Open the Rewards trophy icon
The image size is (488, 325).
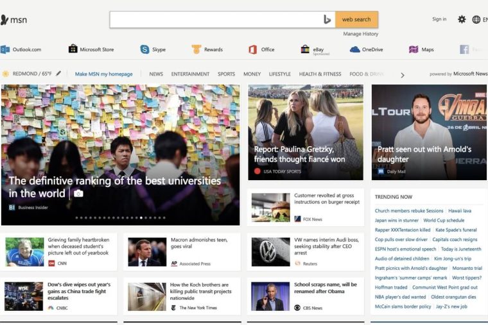196,49
